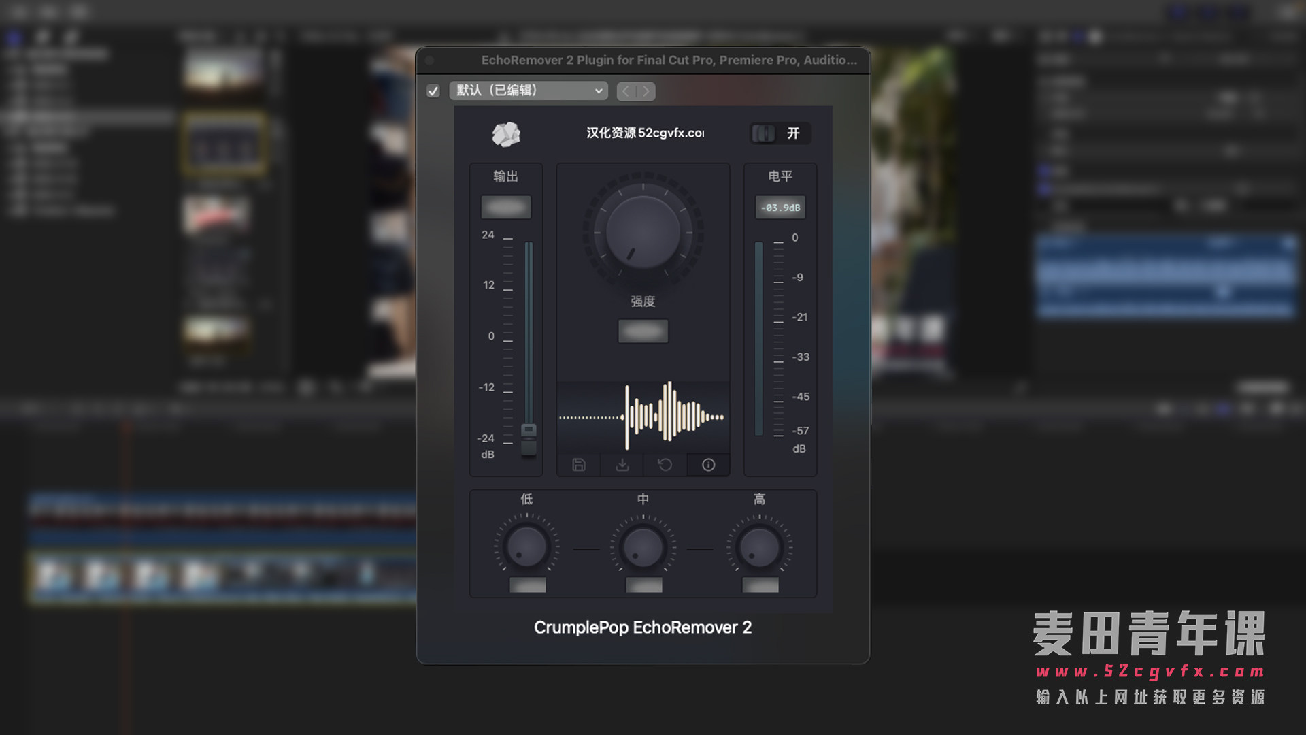Click the 强度 strength value field

click(643, 331)
